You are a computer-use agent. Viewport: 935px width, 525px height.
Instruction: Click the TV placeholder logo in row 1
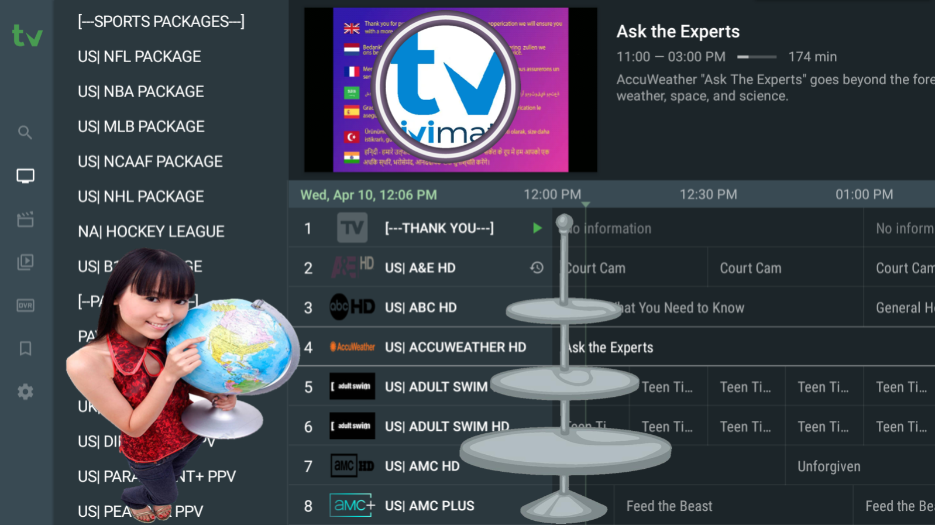pos(352,228)
